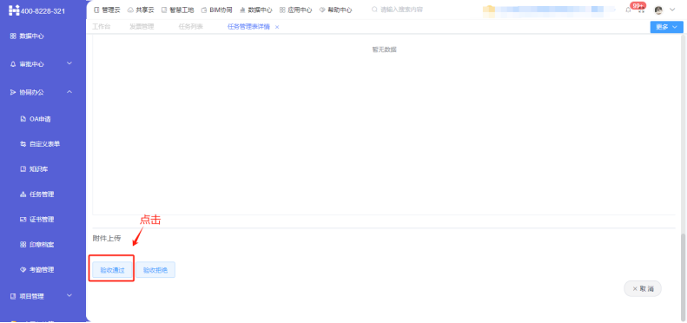Switch to the 发票管理 tab
The height and width of the screenshot is (323, 687).
pos(142,27)
